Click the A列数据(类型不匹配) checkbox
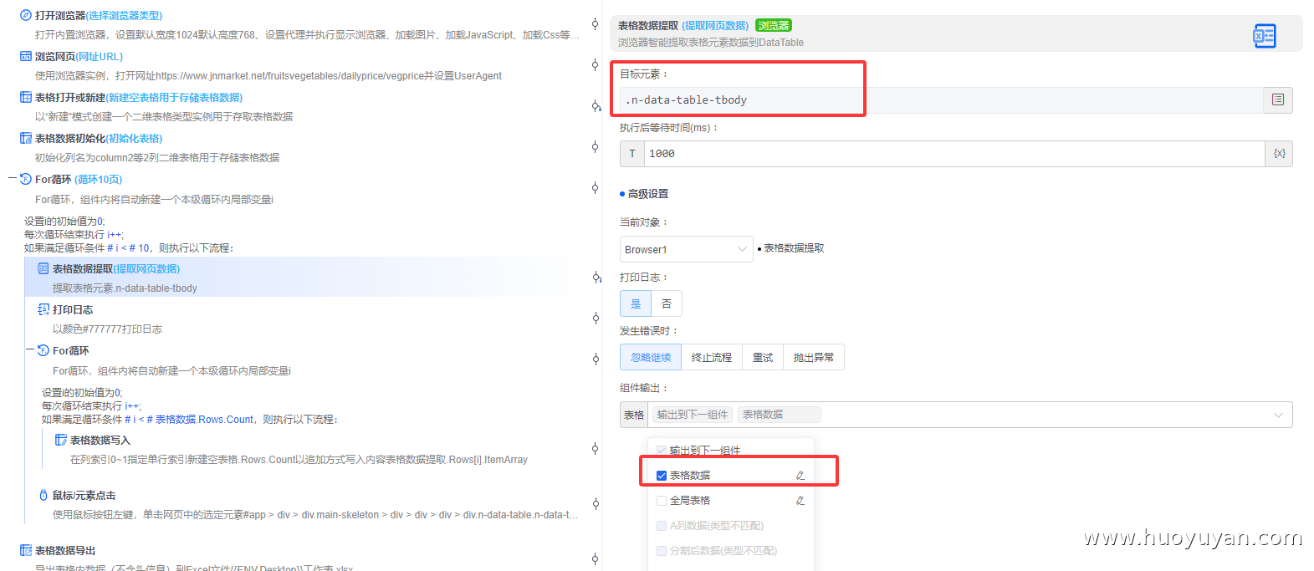Screen dimensions: 1314x571 [662, 526]
